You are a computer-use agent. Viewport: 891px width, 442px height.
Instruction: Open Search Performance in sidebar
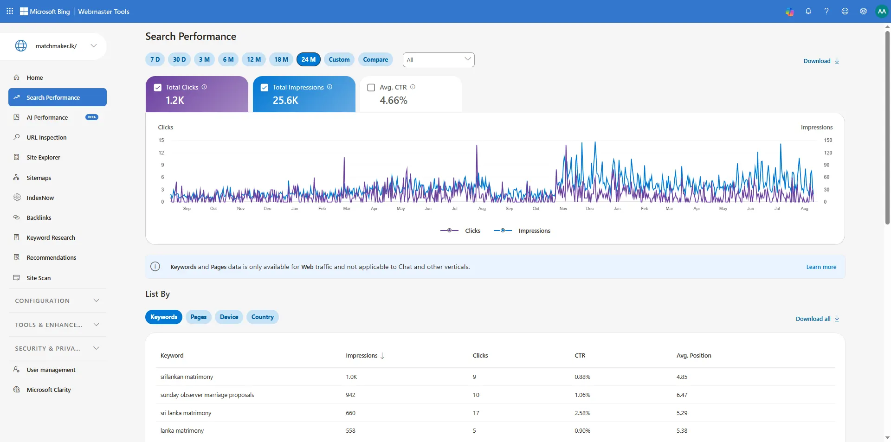pos(58,97)
